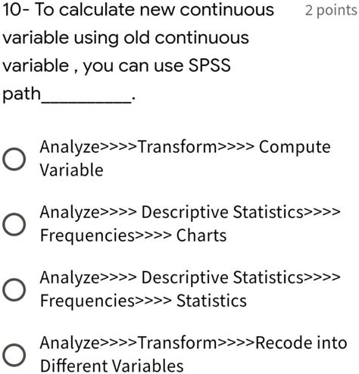
Task: Click the 'Frequencies>>>> Charts' answer line
Action: click(x=133, y=235)
